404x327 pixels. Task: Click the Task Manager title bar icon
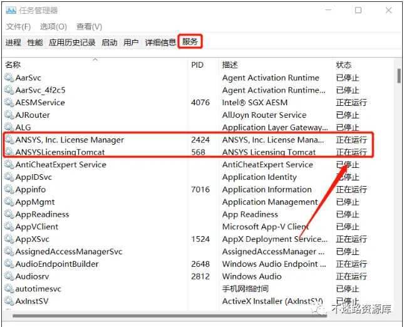pos(11,10)
